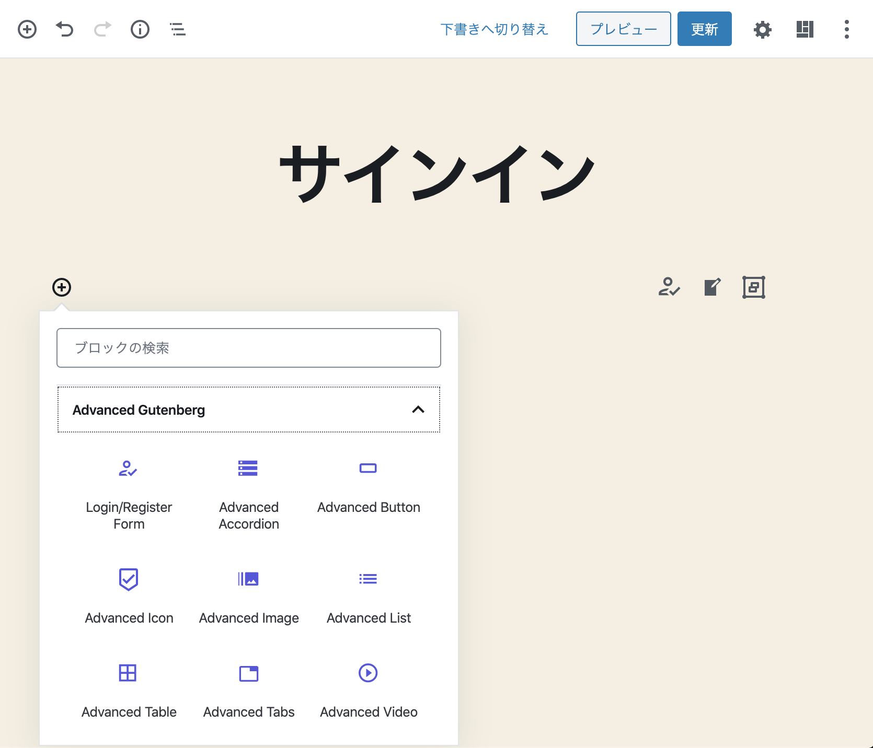Switch the post to draft
Screen dimensions: 873x748
tap(495, 29)
